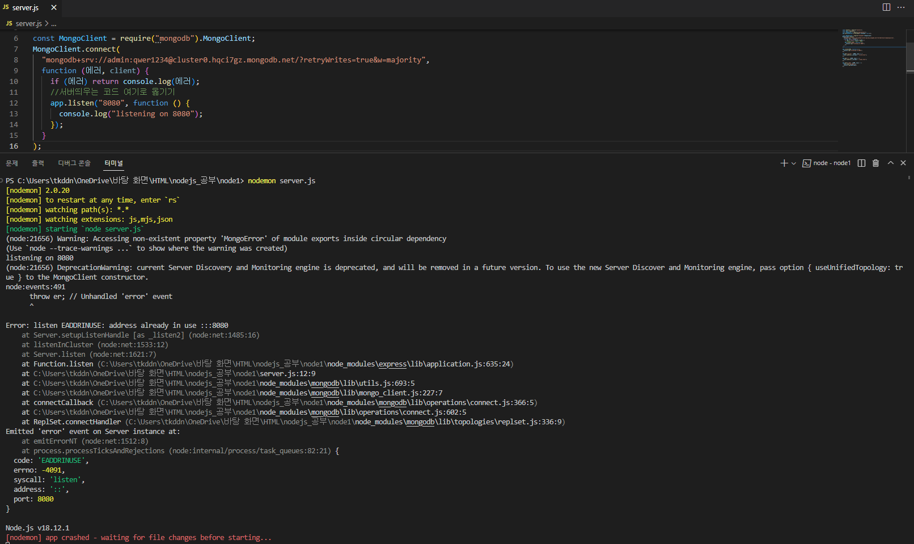Image resolution: width=914 pixels, height=544 pixels.
Task: Click line number 12 in the gutter
Action: [14, 103]
